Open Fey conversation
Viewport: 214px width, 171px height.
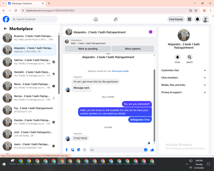(29, 110)
